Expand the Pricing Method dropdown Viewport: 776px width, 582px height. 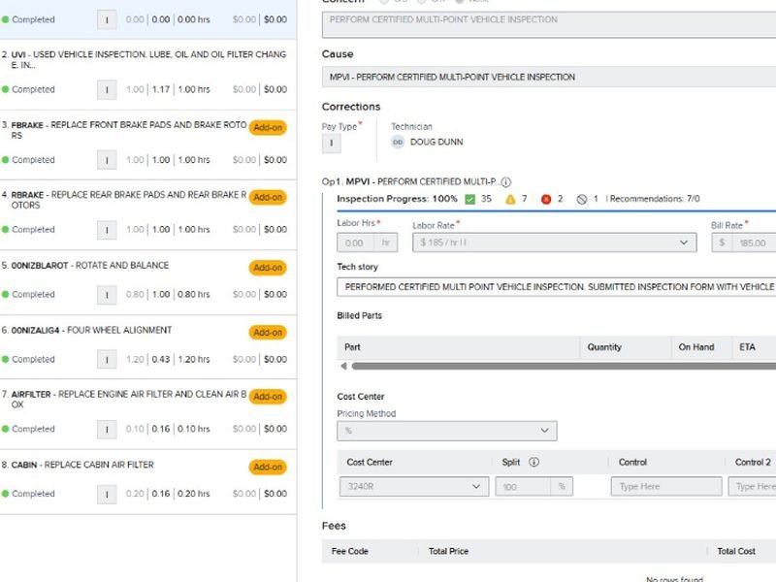(446, 431)
